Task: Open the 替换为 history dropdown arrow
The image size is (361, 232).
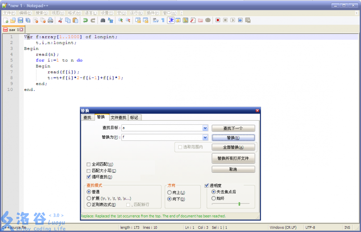Action: click(x=205, y=137)
